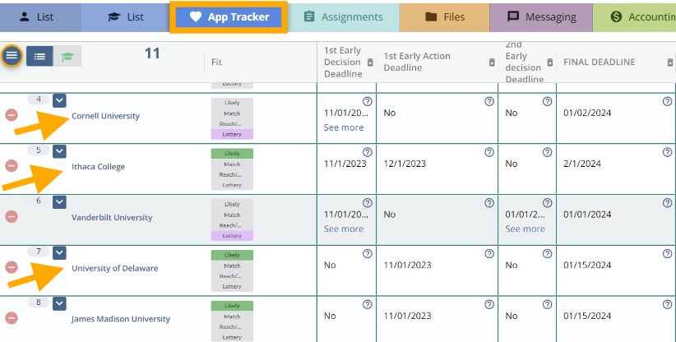Viewport: 676px width, 342px height.
Task: Open help for James Madison final deadline
Action: click(x=668, y=304)
